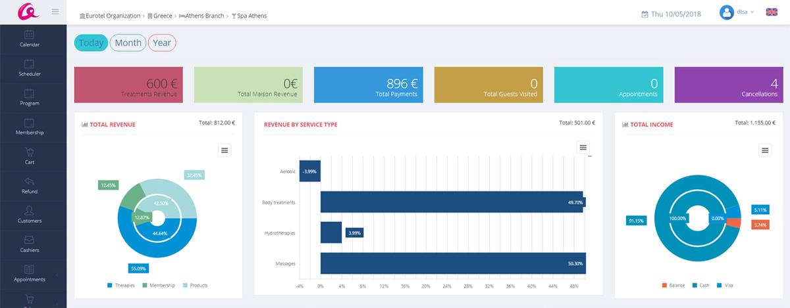Click the pink app logo
The image size is (790, 308).
pos(27,12)
